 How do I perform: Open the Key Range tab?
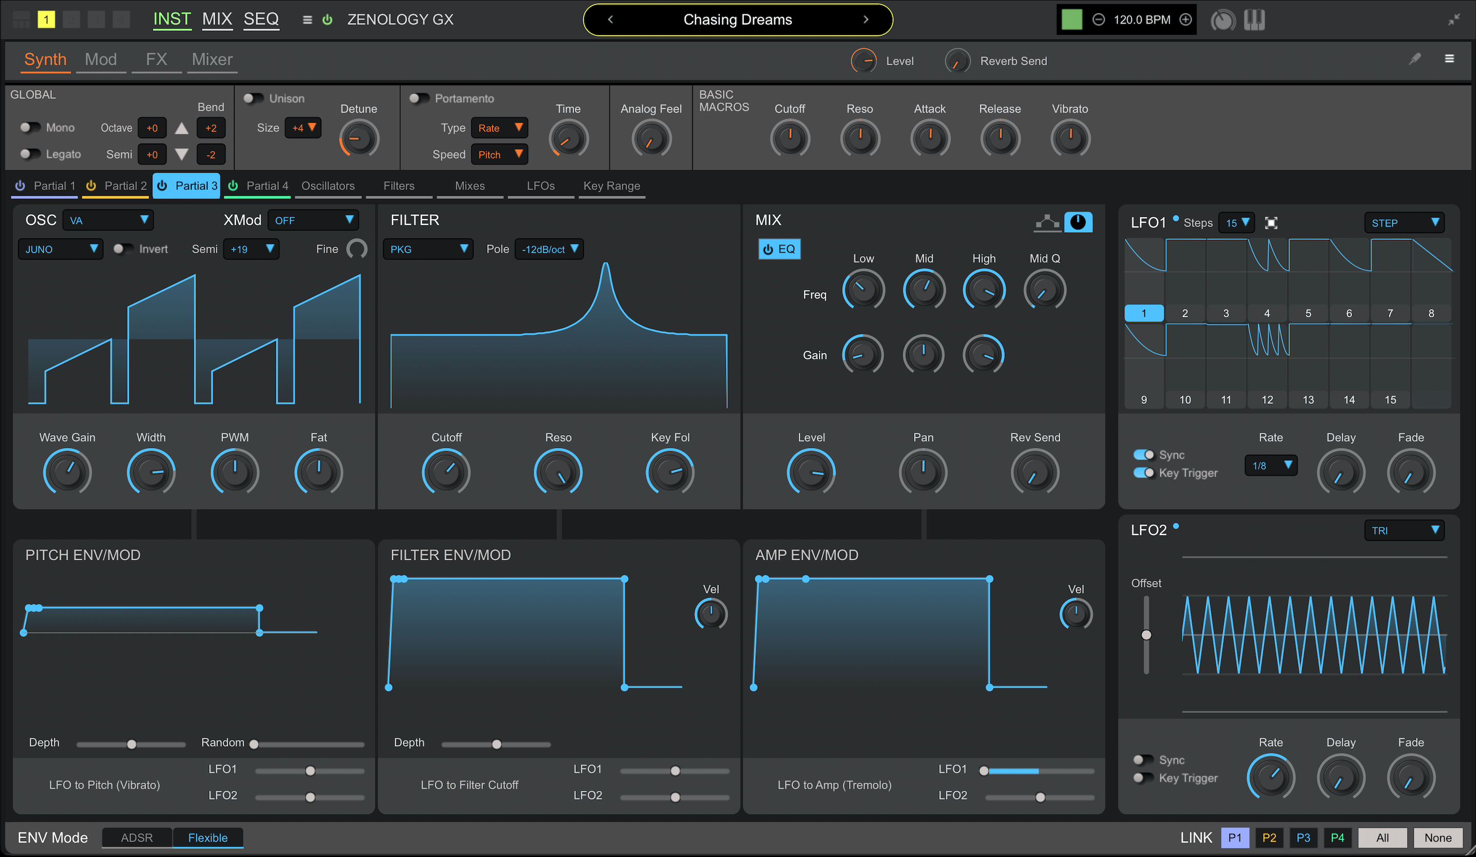(x=612, y=186)
